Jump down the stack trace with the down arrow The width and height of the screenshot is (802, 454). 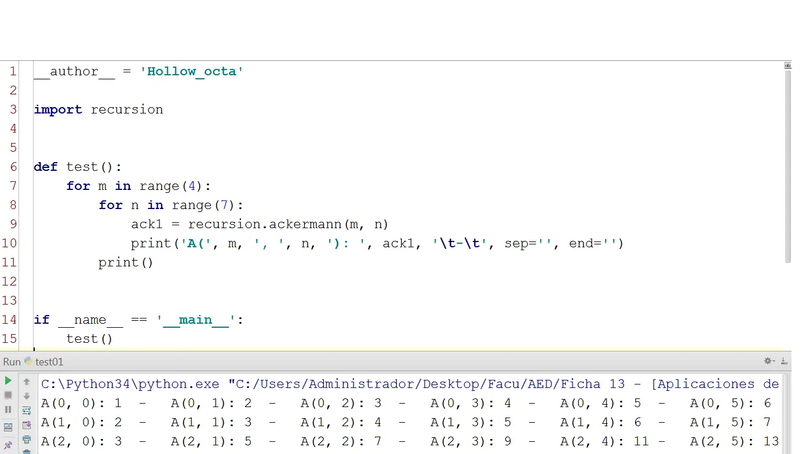pyautogui.click(x=27, y=396)
